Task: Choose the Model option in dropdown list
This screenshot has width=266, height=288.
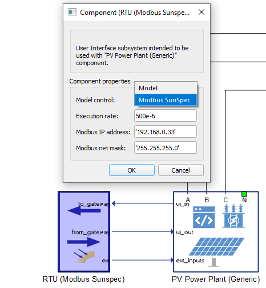Action: click(x=166, y=88)
